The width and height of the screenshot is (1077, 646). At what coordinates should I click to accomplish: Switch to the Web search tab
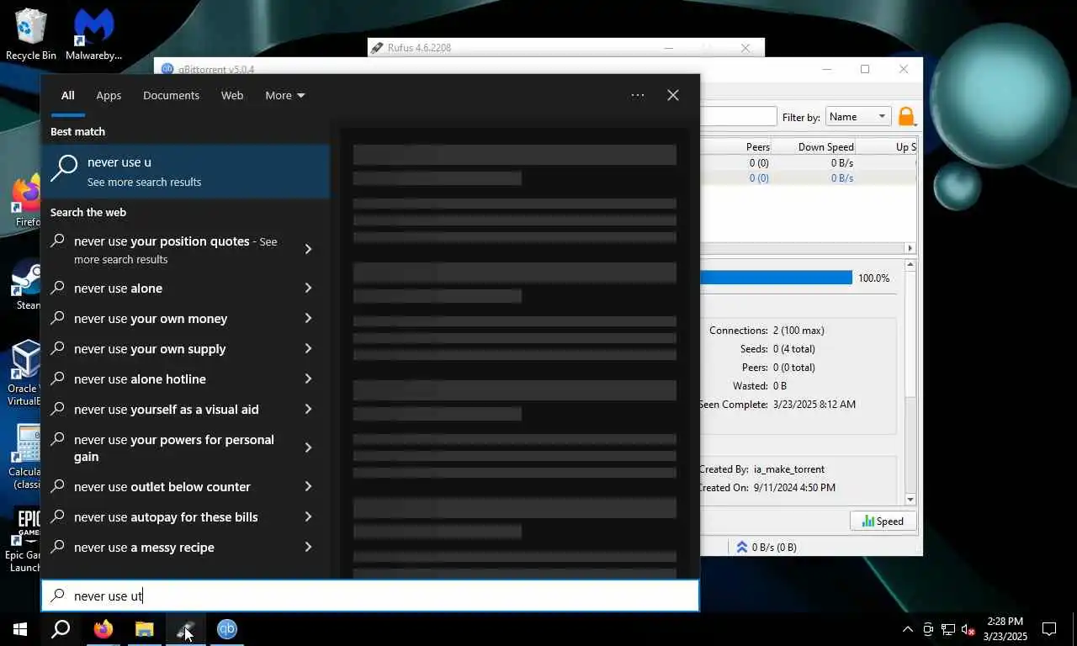(x=232, y=95)
